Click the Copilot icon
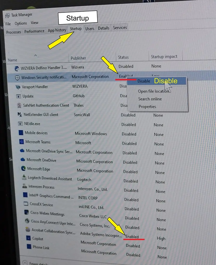The image size is (216, 265). 28,238
